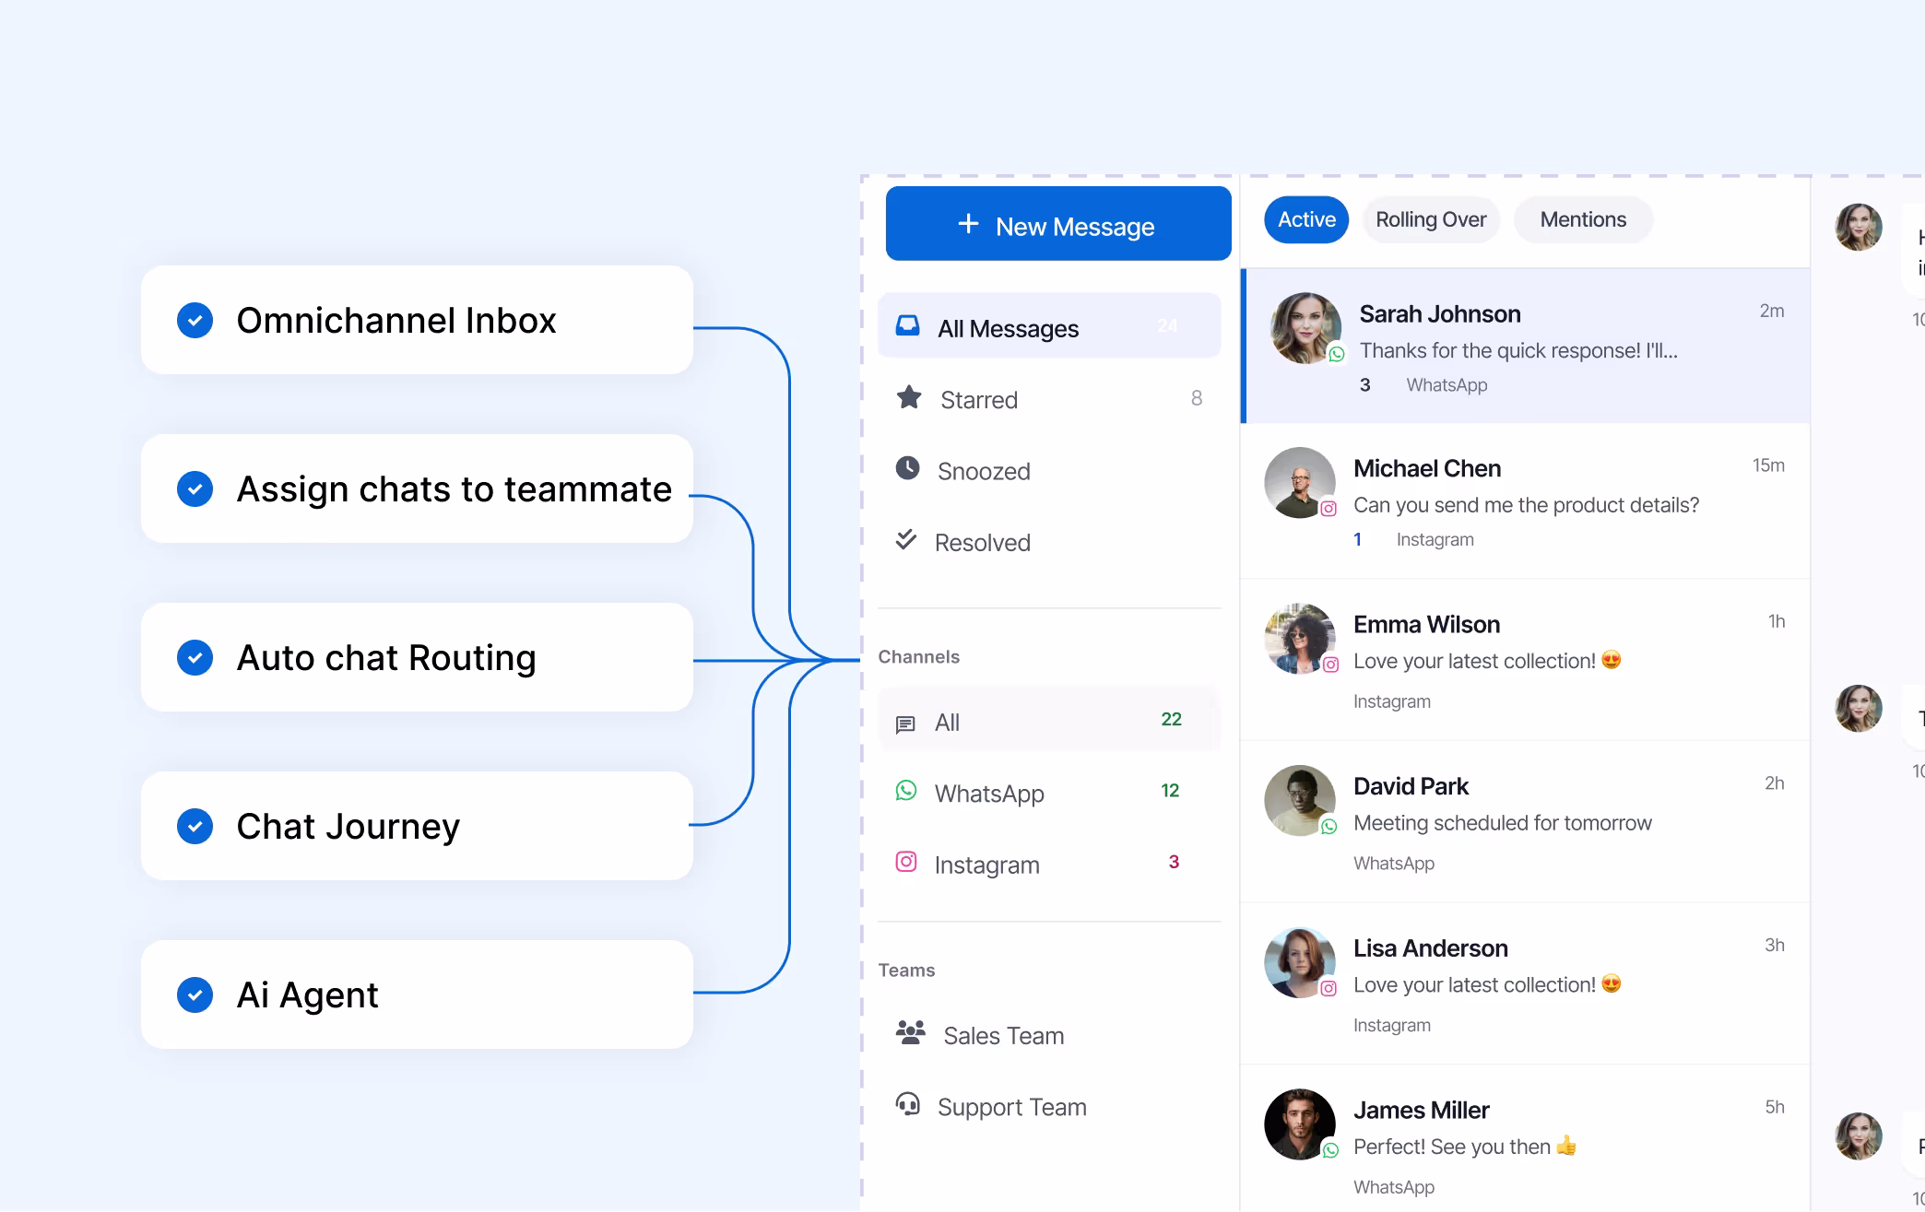
Task: Select the WhatsApp channel icon
Action: point(906,791)
